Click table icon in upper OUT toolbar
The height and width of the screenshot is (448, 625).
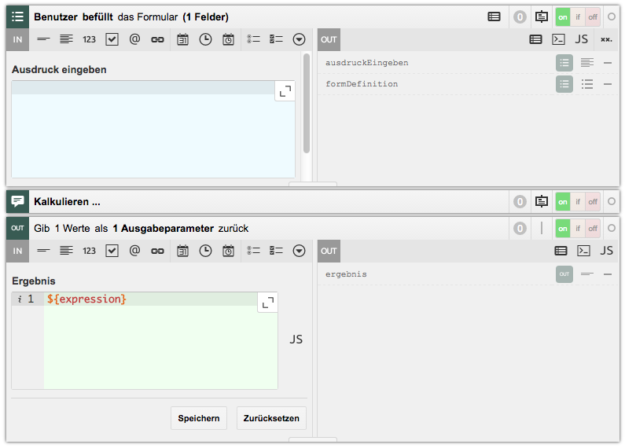click(535, 39)
